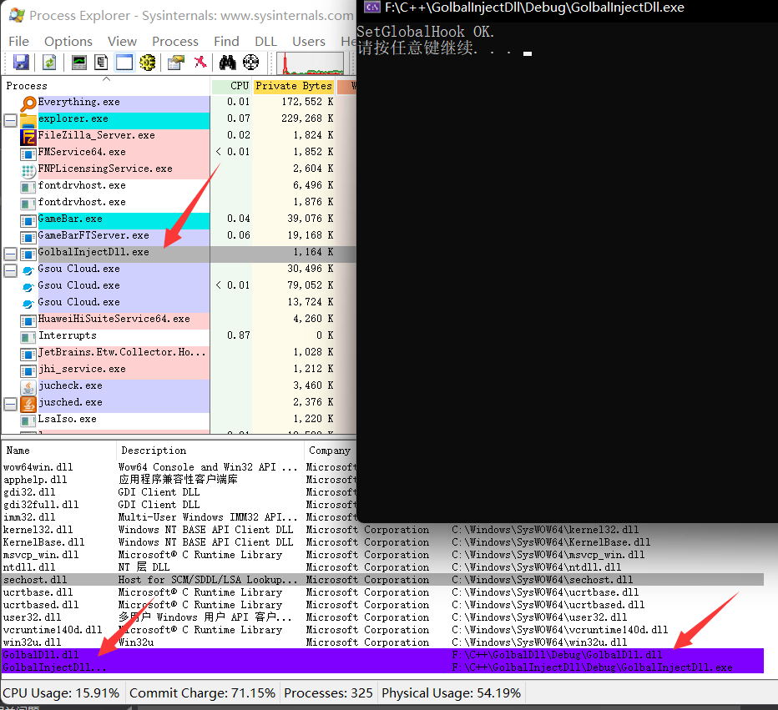
Task: Click the first Gsou Cloud.exe icon
Action: point(28,270)
